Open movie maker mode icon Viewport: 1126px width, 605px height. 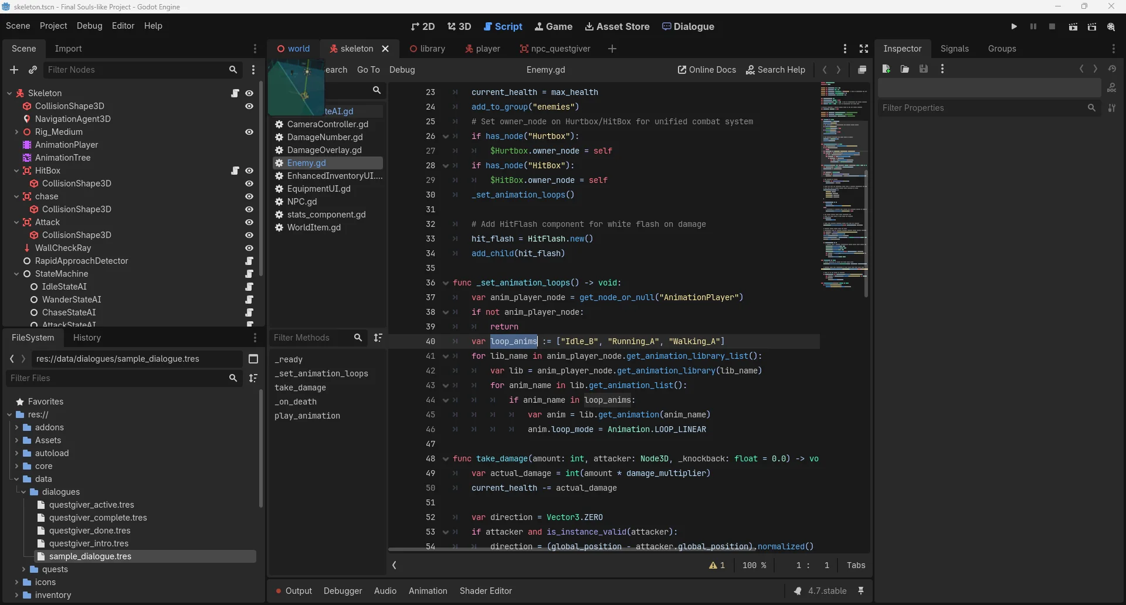1111,27
